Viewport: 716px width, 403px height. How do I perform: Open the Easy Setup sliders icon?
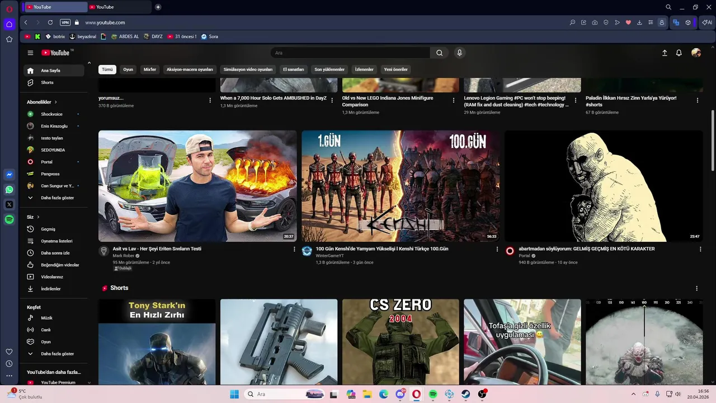coord(651,22)
